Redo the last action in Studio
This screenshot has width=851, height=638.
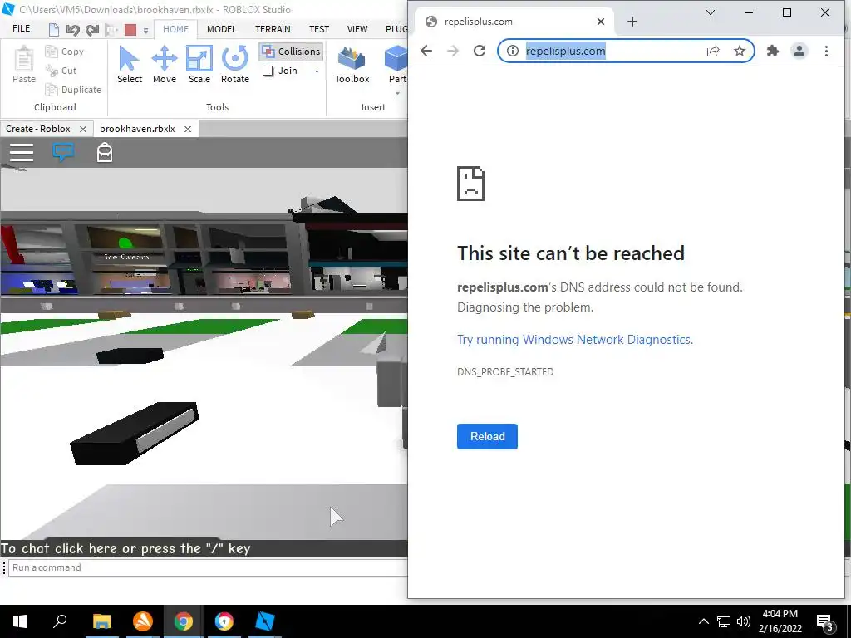coord(92,29)
